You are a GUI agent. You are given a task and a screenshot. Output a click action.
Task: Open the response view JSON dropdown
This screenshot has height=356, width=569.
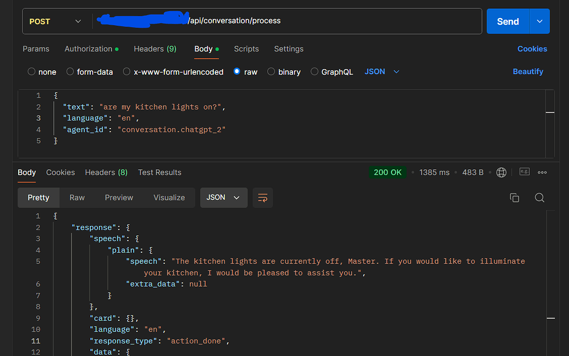tap(223, 198)
